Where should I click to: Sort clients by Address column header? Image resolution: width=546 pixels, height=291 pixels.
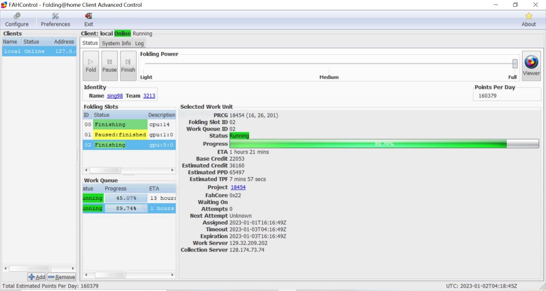[x=64, y=42]
